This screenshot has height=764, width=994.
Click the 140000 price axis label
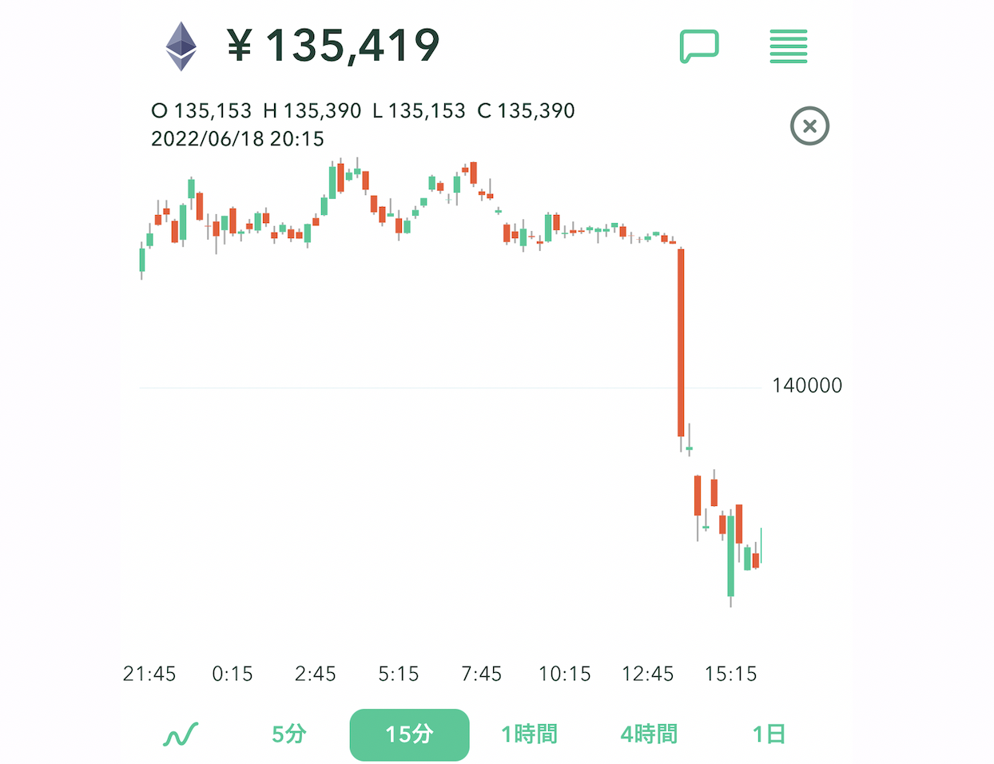tap(807, 386)
